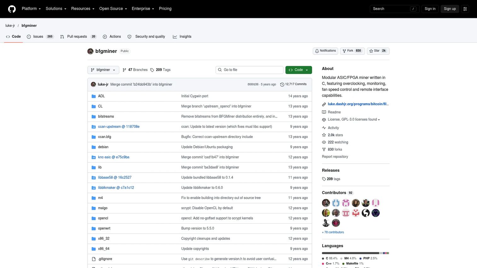Image resolution: width=477 pixels, height=268 pixels.
Task: Open the global navigation menu icon
Action: pos(465,9)
